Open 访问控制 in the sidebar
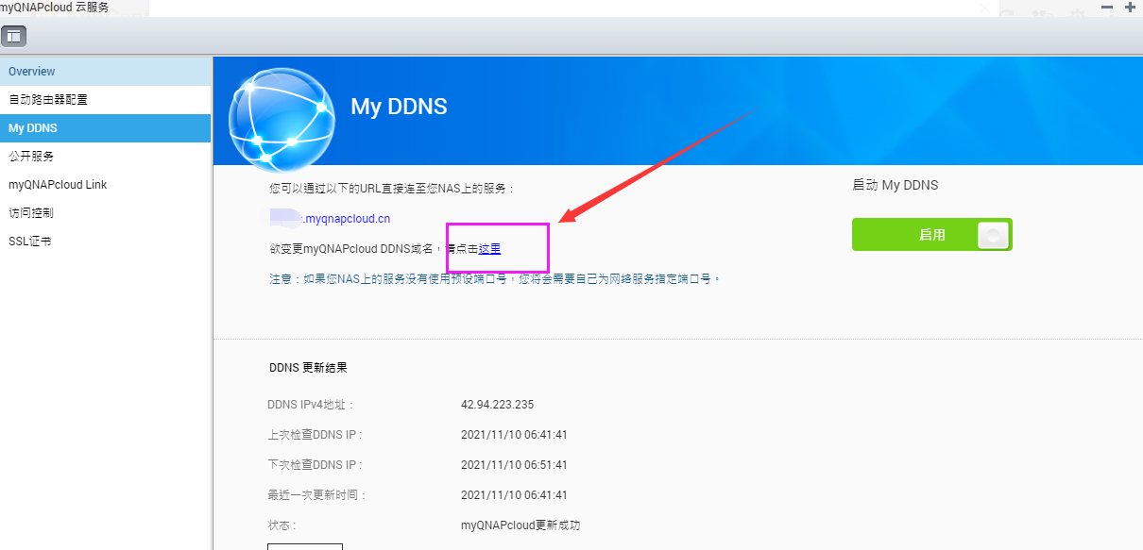 [x=105, y=213]
